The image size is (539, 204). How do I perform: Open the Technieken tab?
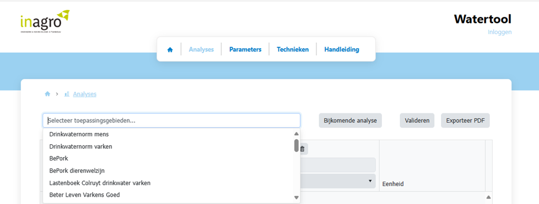click(292, 49)
